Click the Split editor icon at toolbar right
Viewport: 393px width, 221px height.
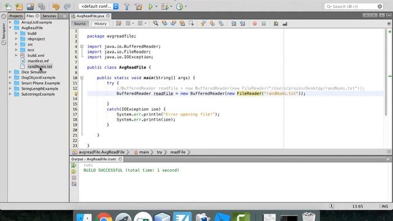tap(389, 23)
